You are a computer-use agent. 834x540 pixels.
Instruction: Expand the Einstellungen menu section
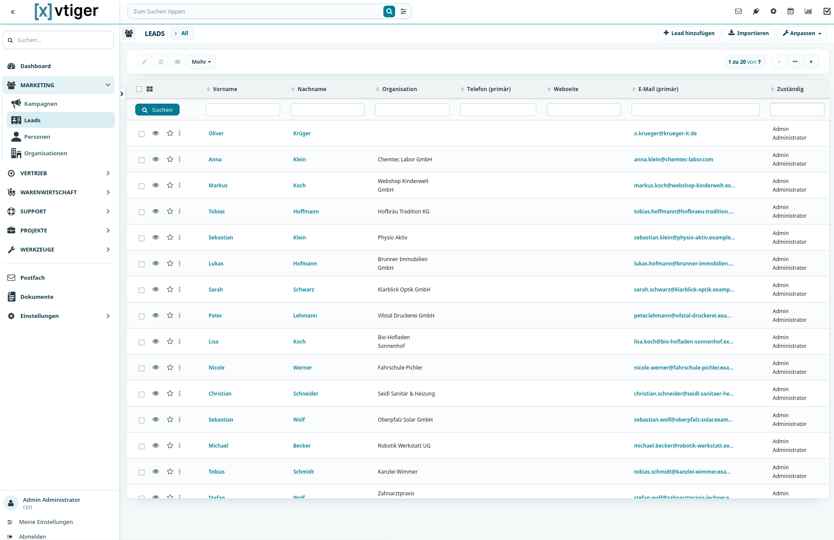tap(59, 316)
